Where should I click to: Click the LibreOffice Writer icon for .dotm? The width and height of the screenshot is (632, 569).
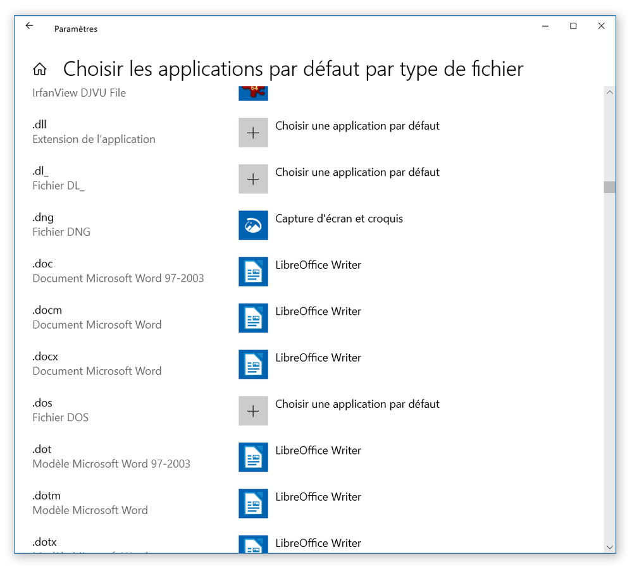253,503
